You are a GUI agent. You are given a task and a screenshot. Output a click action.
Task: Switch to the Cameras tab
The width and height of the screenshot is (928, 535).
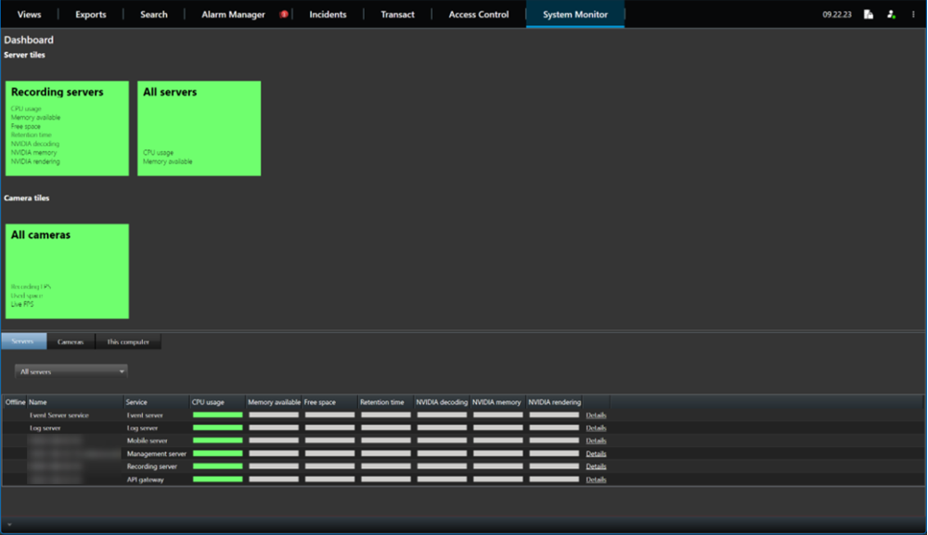pos(71,342)
